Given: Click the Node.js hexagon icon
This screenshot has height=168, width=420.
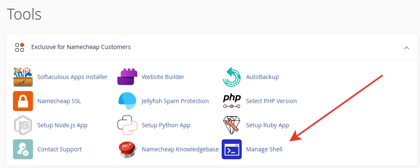Looking at the screenshot, I should coord(23,125).
